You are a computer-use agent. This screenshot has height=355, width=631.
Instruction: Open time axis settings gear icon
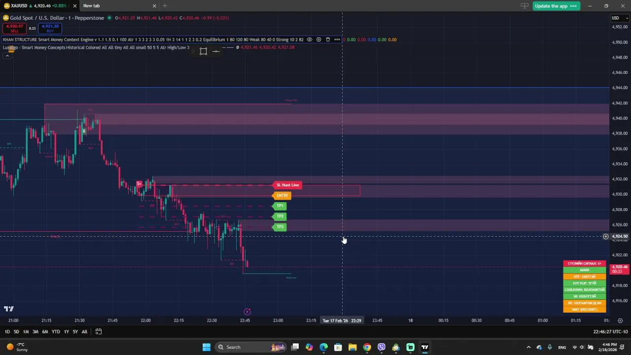click(x=620, y=320)
